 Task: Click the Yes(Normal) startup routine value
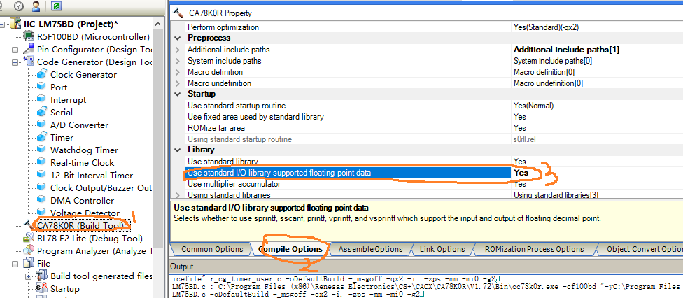(x=533, y=106)
